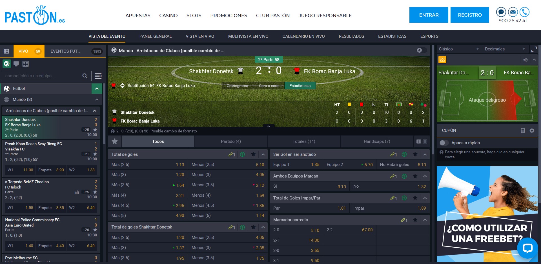The height and width of the screenshot is (264, 541).
Task: Switch markets to two-column grid layout
Action: pos(419,141)
